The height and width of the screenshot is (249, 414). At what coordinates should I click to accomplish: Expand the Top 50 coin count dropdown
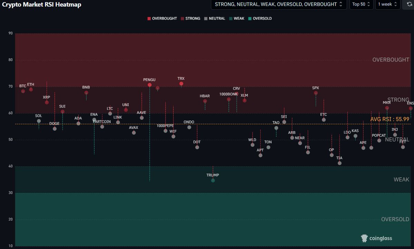(x=361, y=4)
